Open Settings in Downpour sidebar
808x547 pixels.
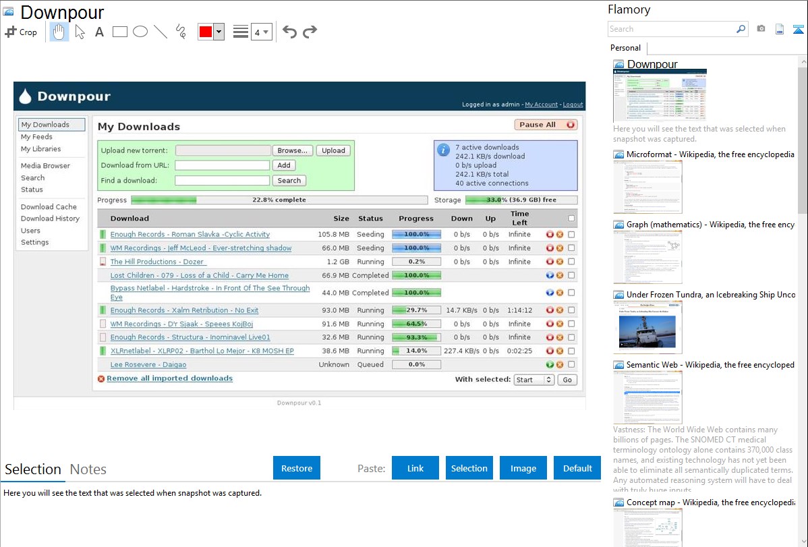34,242
